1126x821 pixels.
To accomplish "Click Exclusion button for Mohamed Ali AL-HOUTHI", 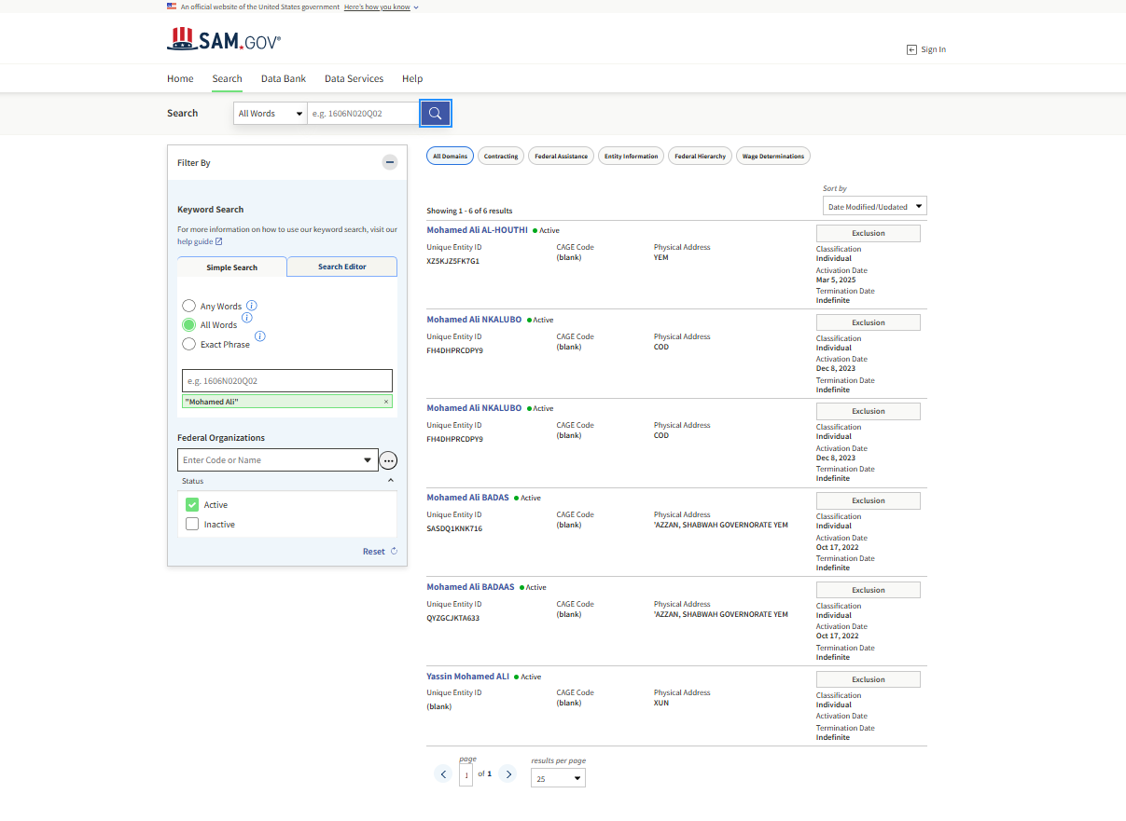I will tap(868, 233).
